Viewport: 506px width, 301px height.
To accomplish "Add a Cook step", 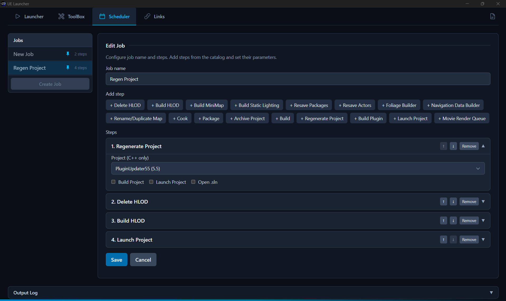I will coord(180,118).
